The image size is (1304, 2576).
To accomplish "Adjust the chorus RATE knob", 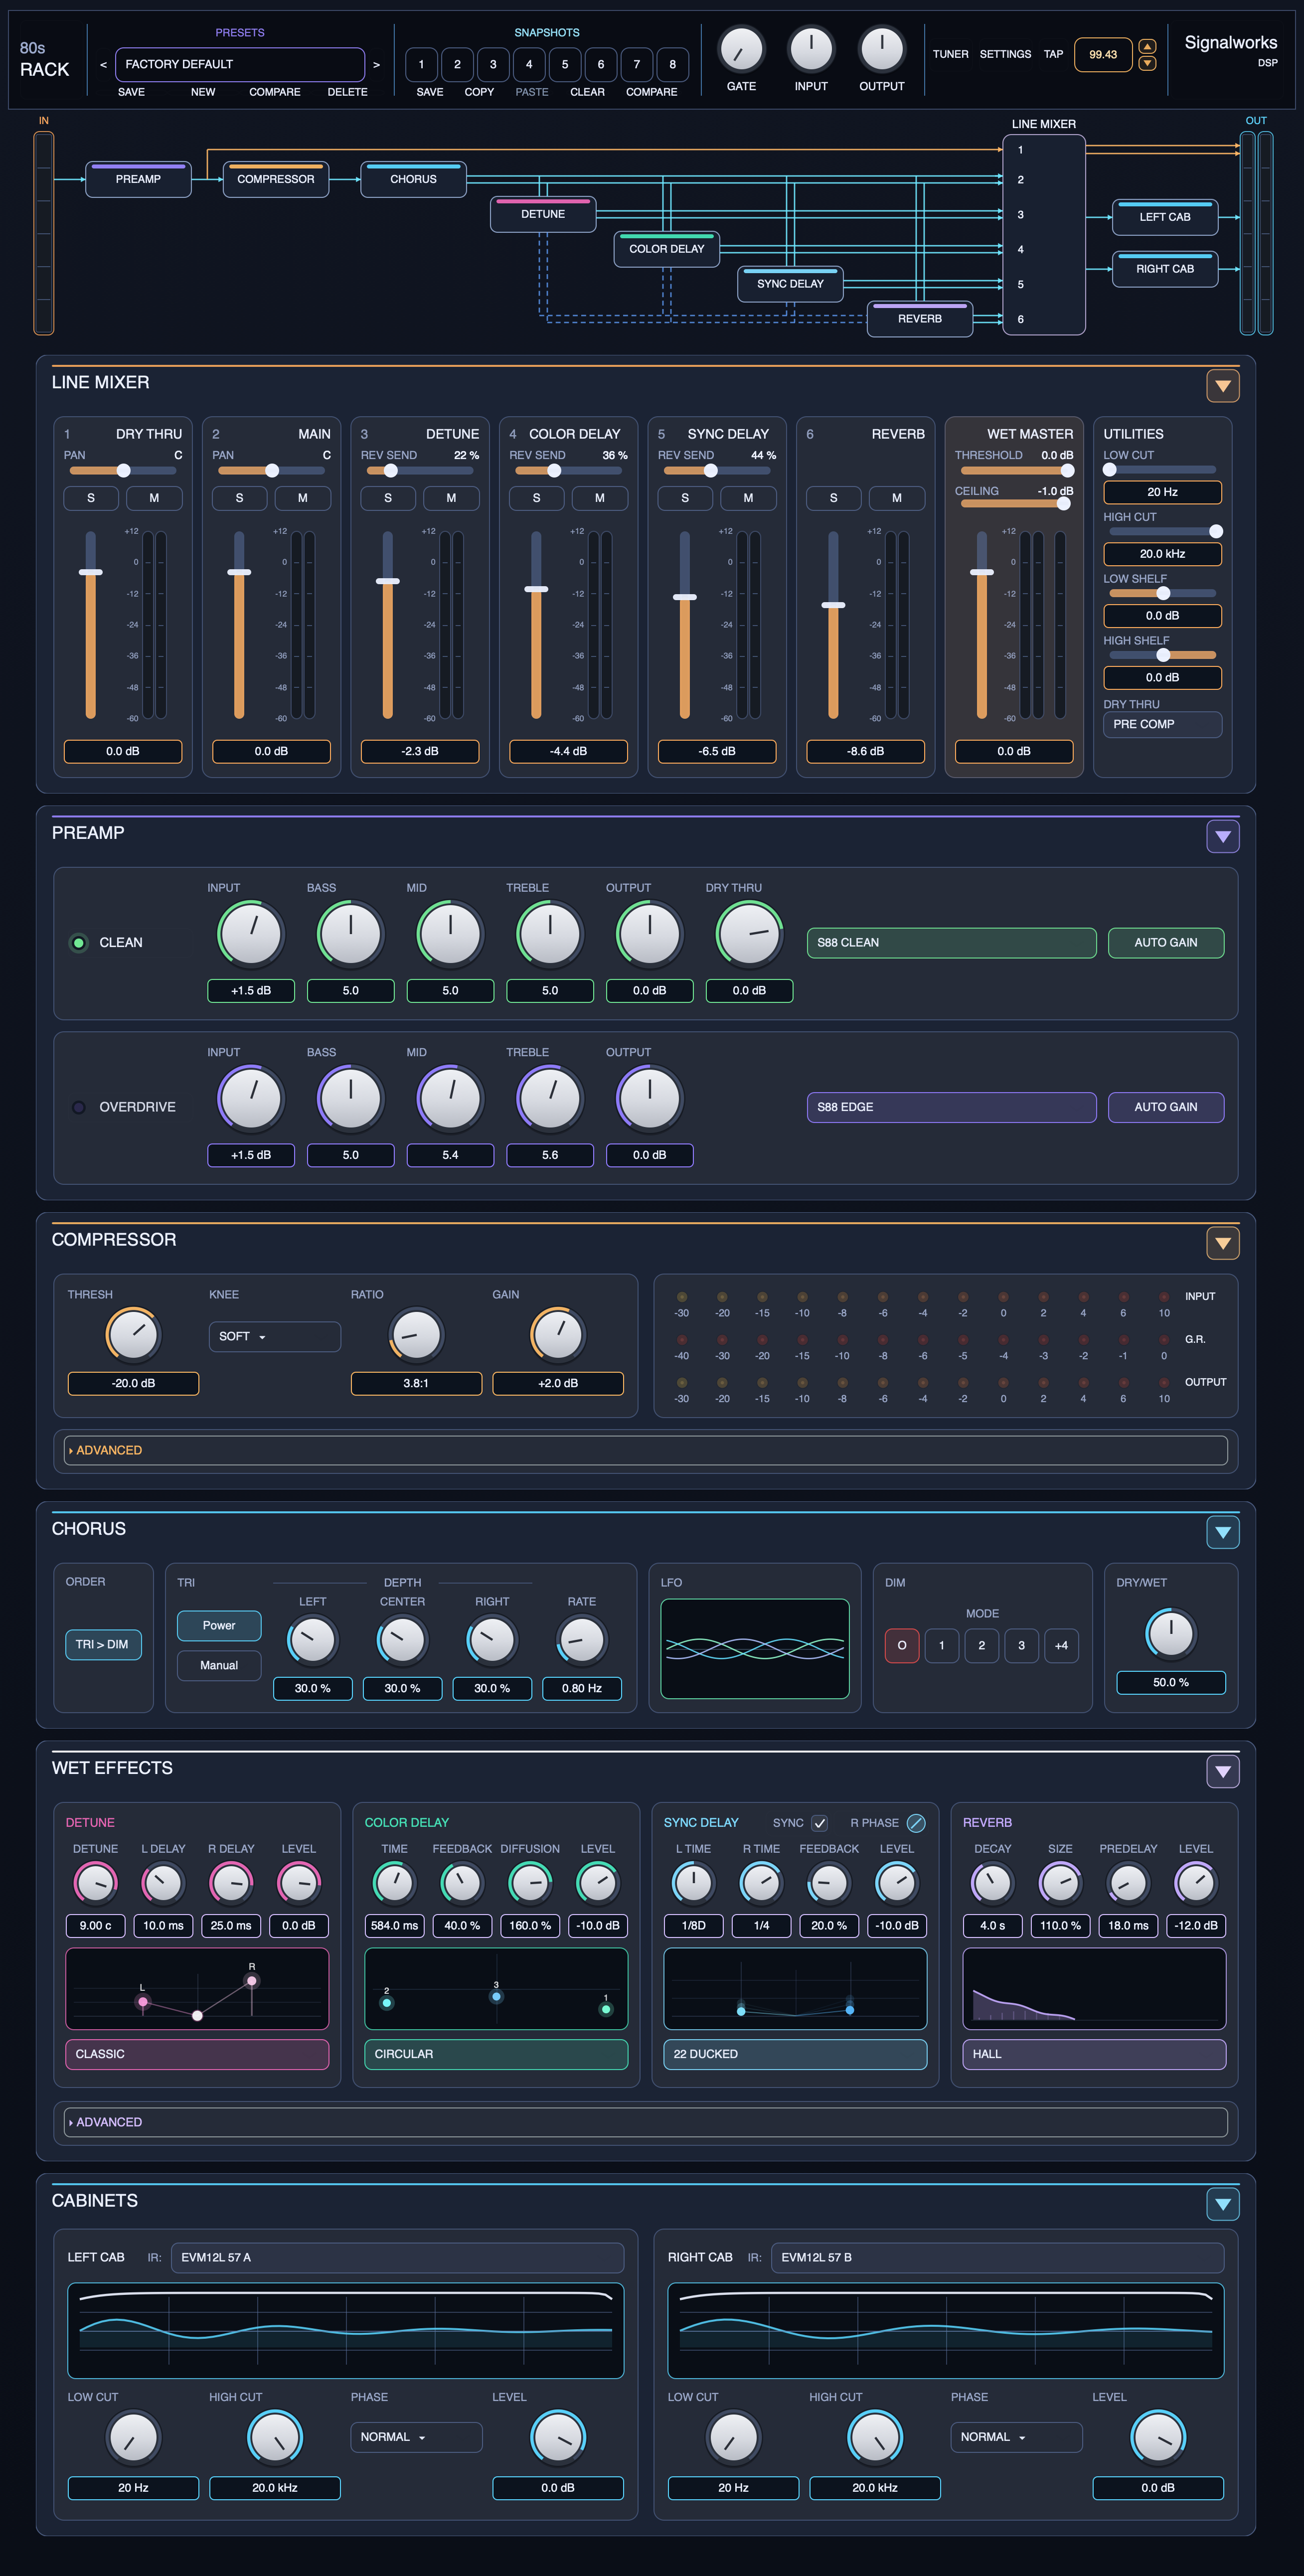I will coord(582,1640).
